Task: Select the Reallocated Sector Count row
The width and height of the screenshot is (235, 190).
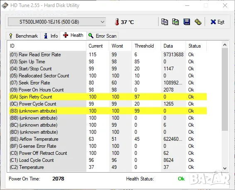Action: click(x=108, y=76)
